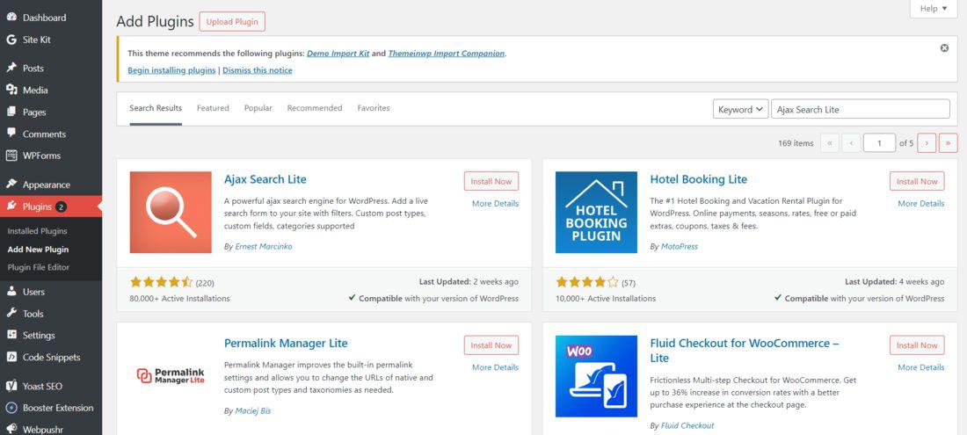The width and height of the screenshot is (967, 435).
Task: Install Fluid Checkout for WooCommerce now
Action: point(917,345)
